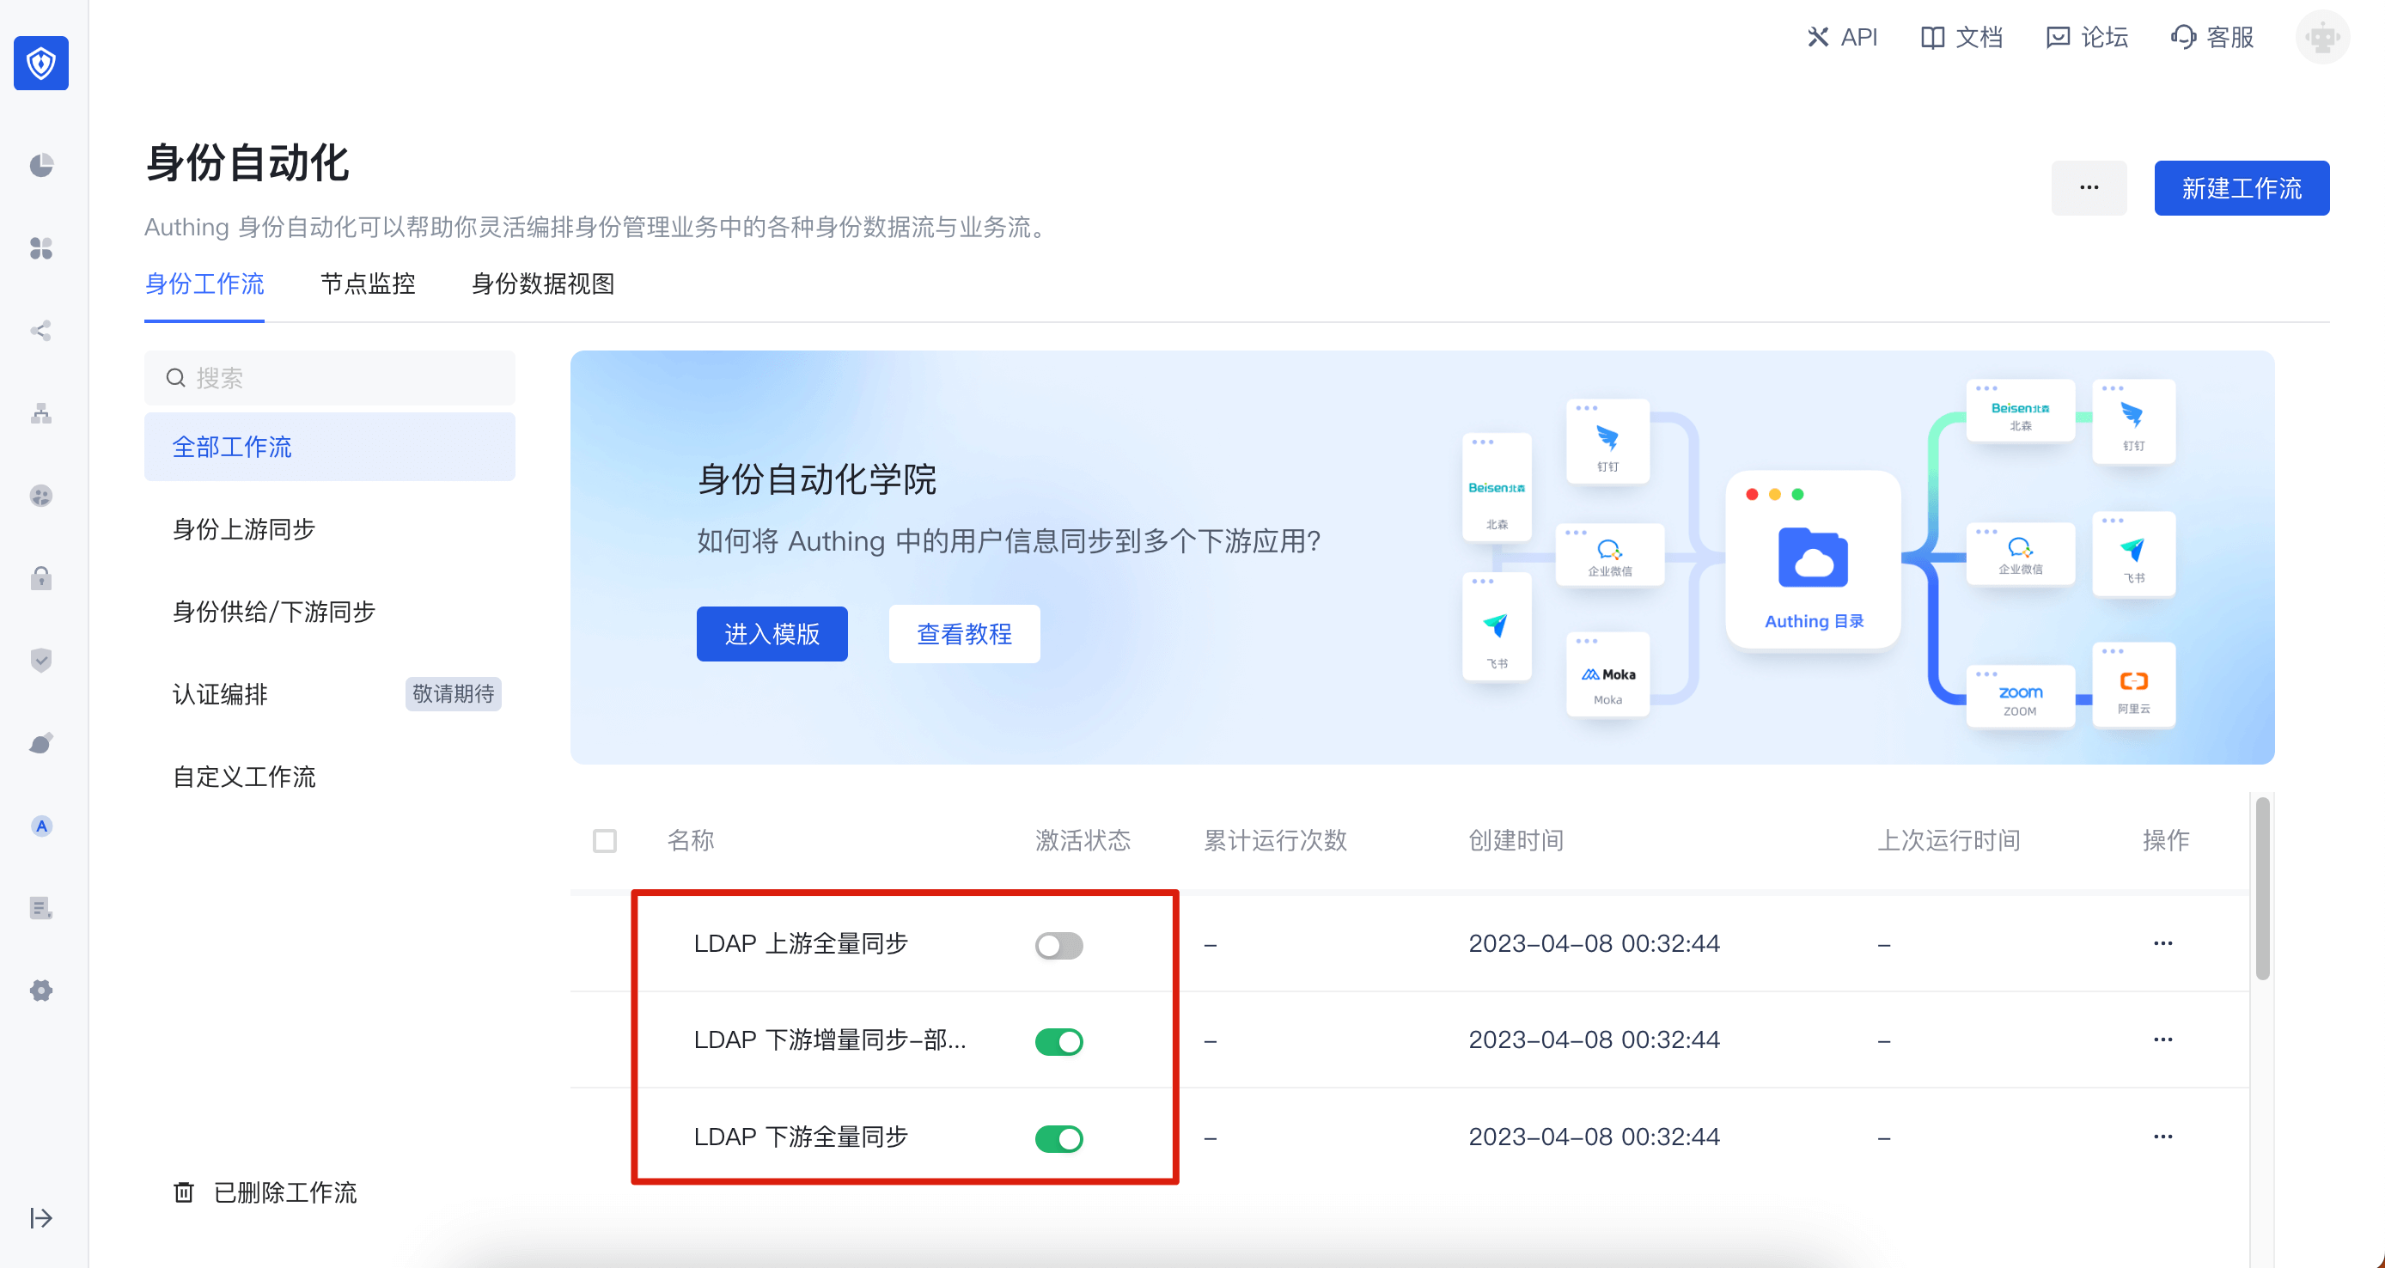Viewport: 2385px width, 1268px height.
Task: Open the gear settings sidebar icon
Action: click(x=40, y=990)
